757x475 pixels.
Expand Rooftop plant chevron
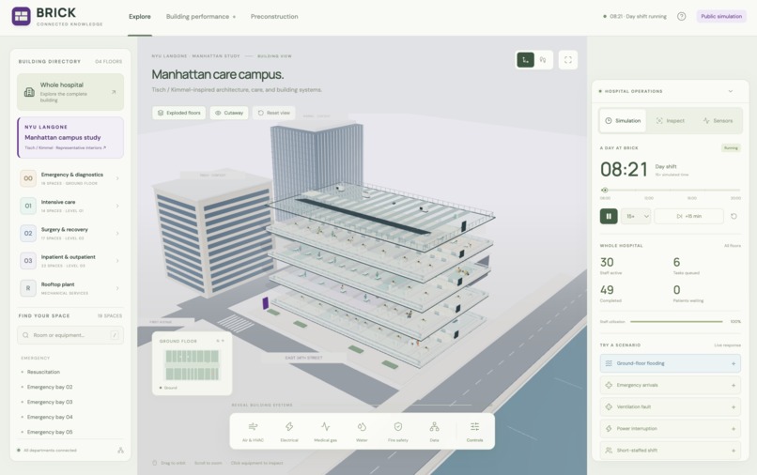[117, 289]
